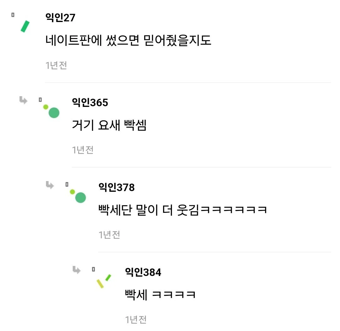
Task: Click the '1년전' timestamp under 익인365's reply
Action: 82,150
